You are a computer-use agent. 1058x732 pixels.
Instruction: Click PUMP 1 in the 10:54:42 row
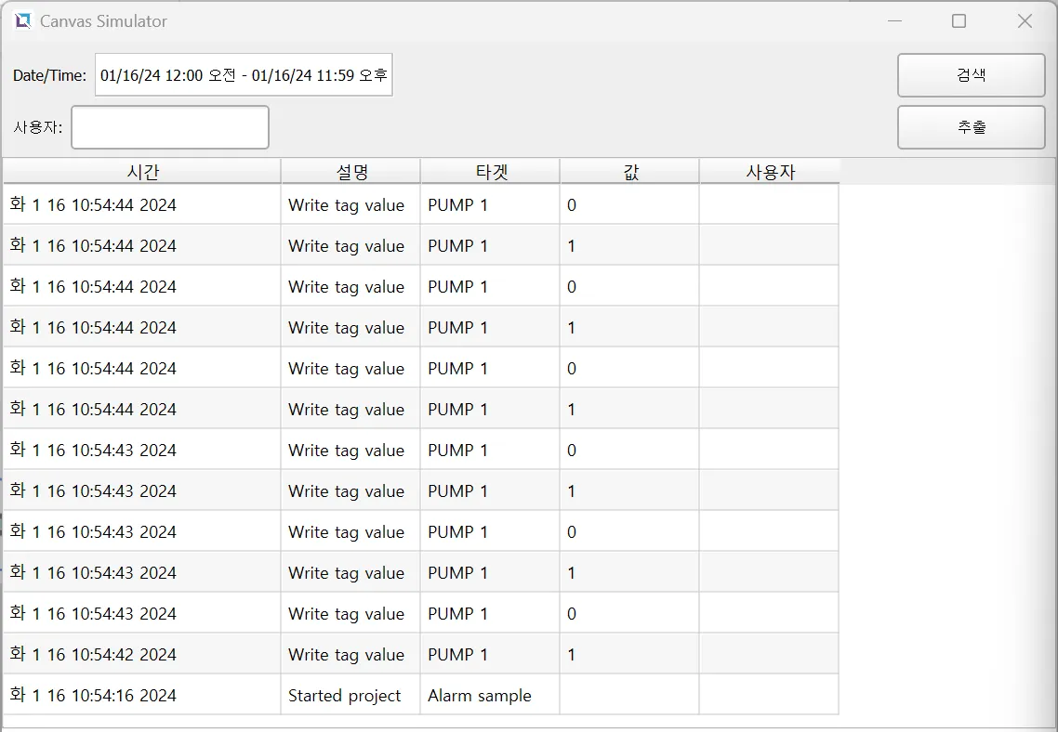coord(457,655)
